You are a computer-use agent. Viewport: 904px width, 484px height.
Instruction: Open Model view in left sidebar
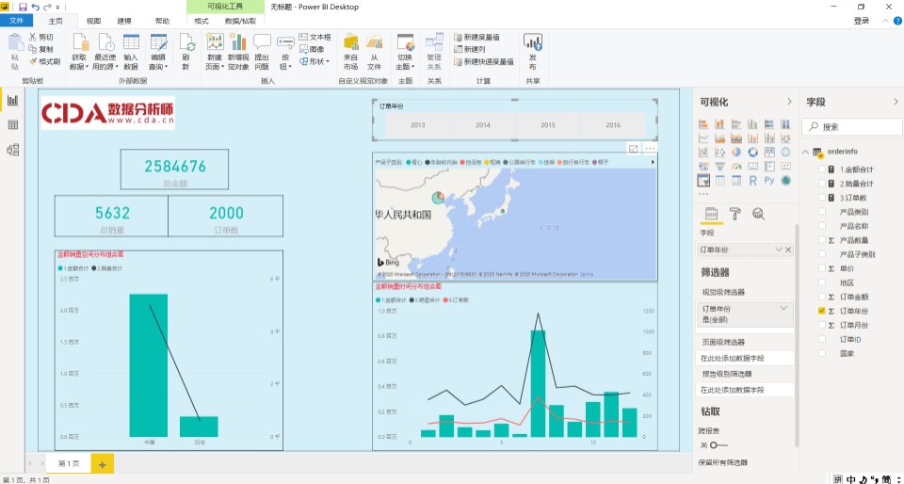13,149
